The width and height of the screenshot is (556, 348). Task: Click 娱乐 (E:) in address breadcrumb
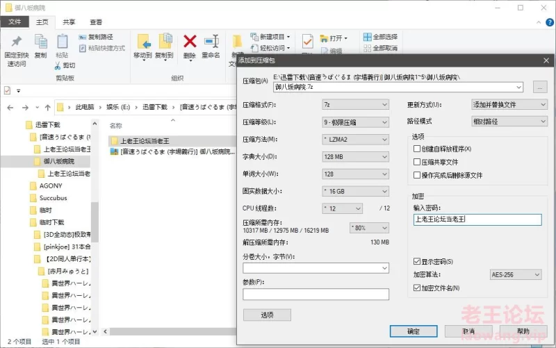(x=118, y=107)
